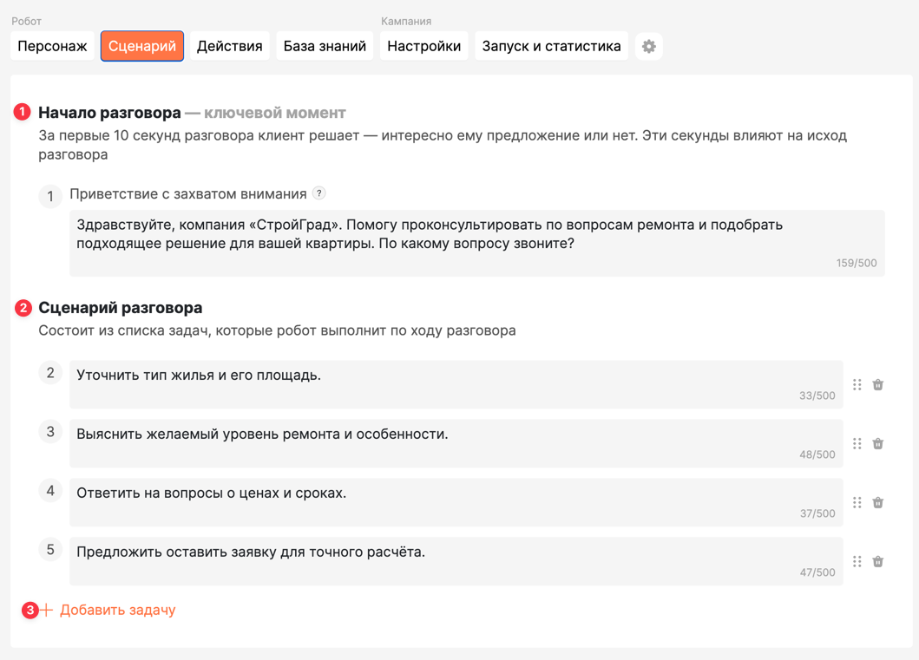Click the help icon next to Приветствие
919x660 pixels.
[x=318, y=193]
